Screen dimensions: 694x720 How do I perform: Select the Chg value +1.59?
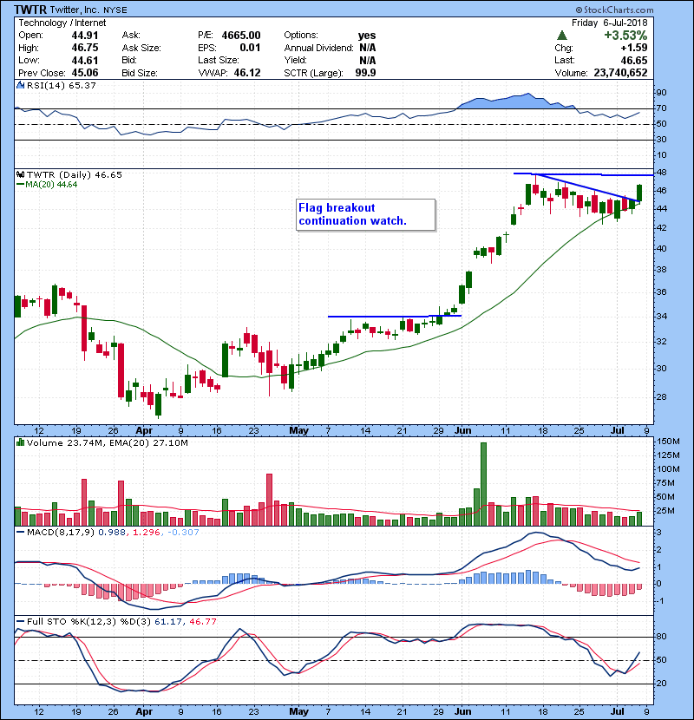(x=634, y=48)
